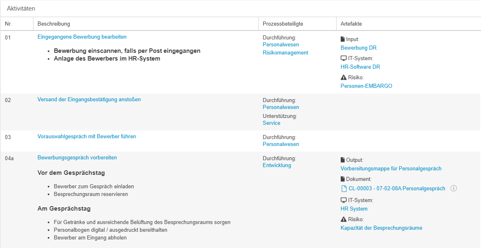This screenshot has height=248, width=481.
Task: Open 'Eingegangene Bewerbung bearbeiten' activity
Action: point(82,37)
